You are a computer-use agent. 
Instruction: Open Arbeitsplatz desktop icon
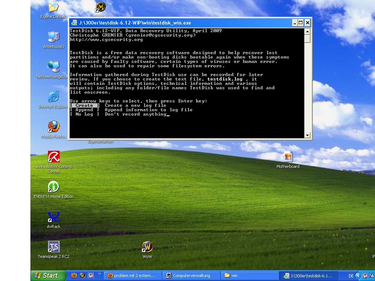(53, 40)
